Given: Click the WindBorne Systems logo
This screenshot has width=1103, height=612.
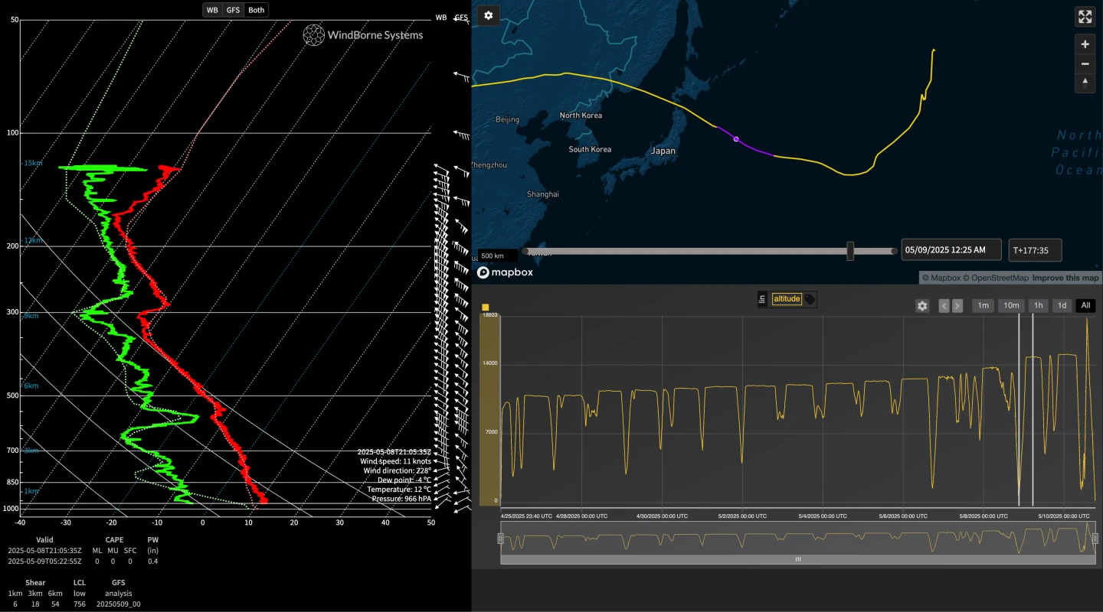Looking at the screenshot, I should click(363, 34).
